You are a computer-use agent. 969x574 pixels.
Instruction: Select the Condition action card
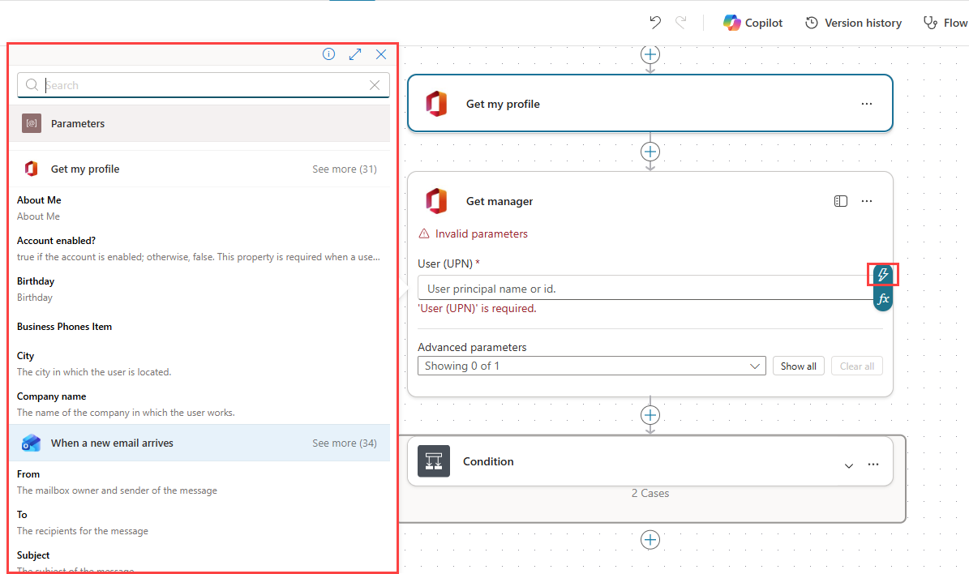click(x=650, y=461)
